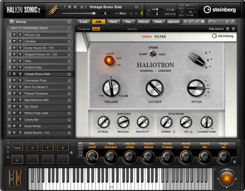245x191 pixels.
Task: Click the floppy disk icon beside Startup
Action: [11, 21]
